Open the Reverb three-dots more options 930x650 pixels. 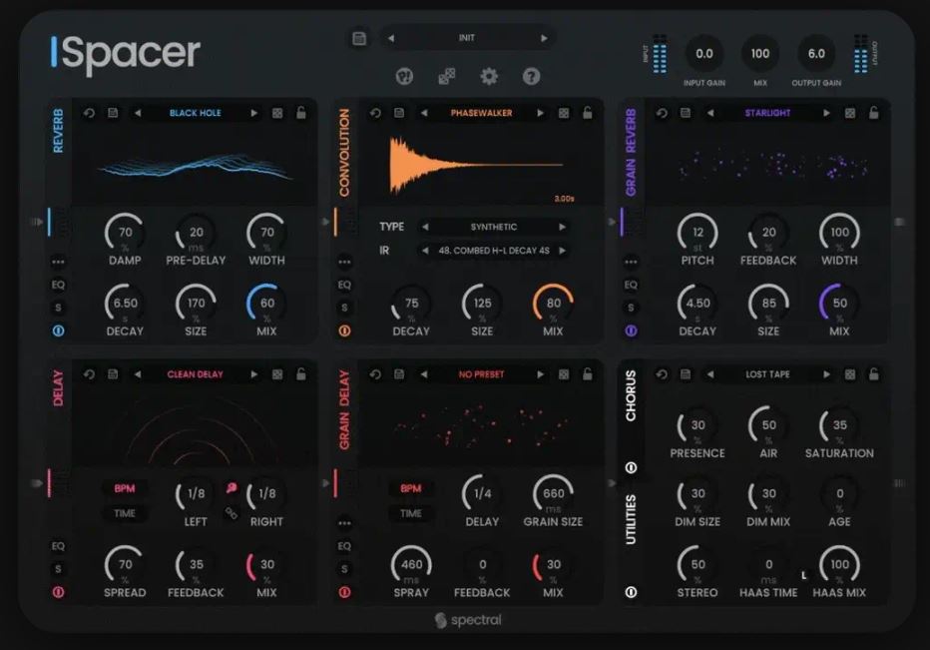point(58,262)
